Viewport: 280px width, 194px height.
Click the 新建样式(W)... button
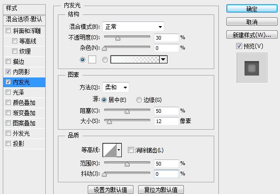(x=252, y=35)
